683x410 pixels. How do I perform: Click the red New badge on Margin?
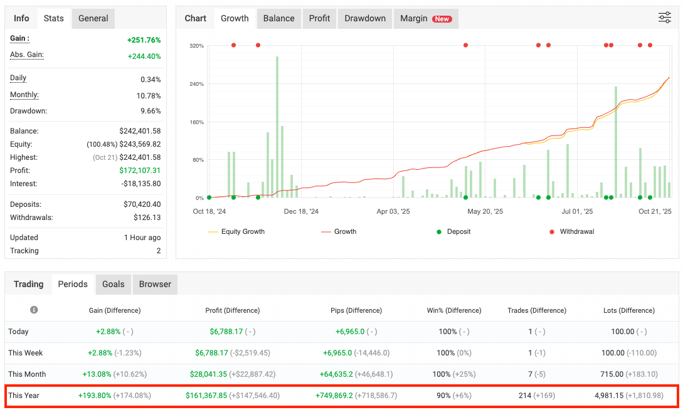click(x=442, y=19)
